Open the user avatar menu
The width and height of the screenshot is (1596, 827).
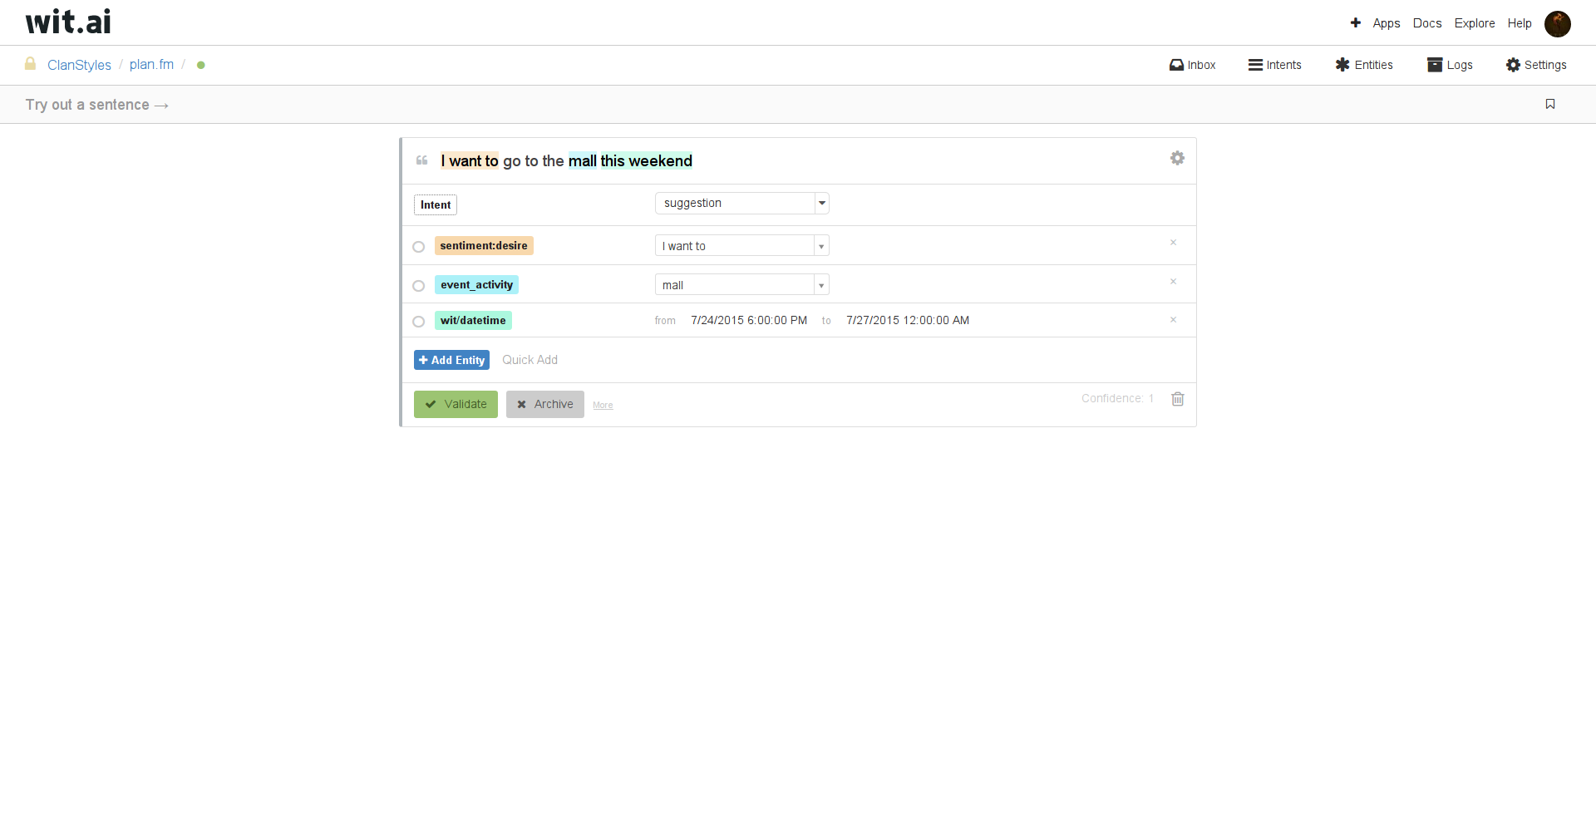coord(1557,23)
